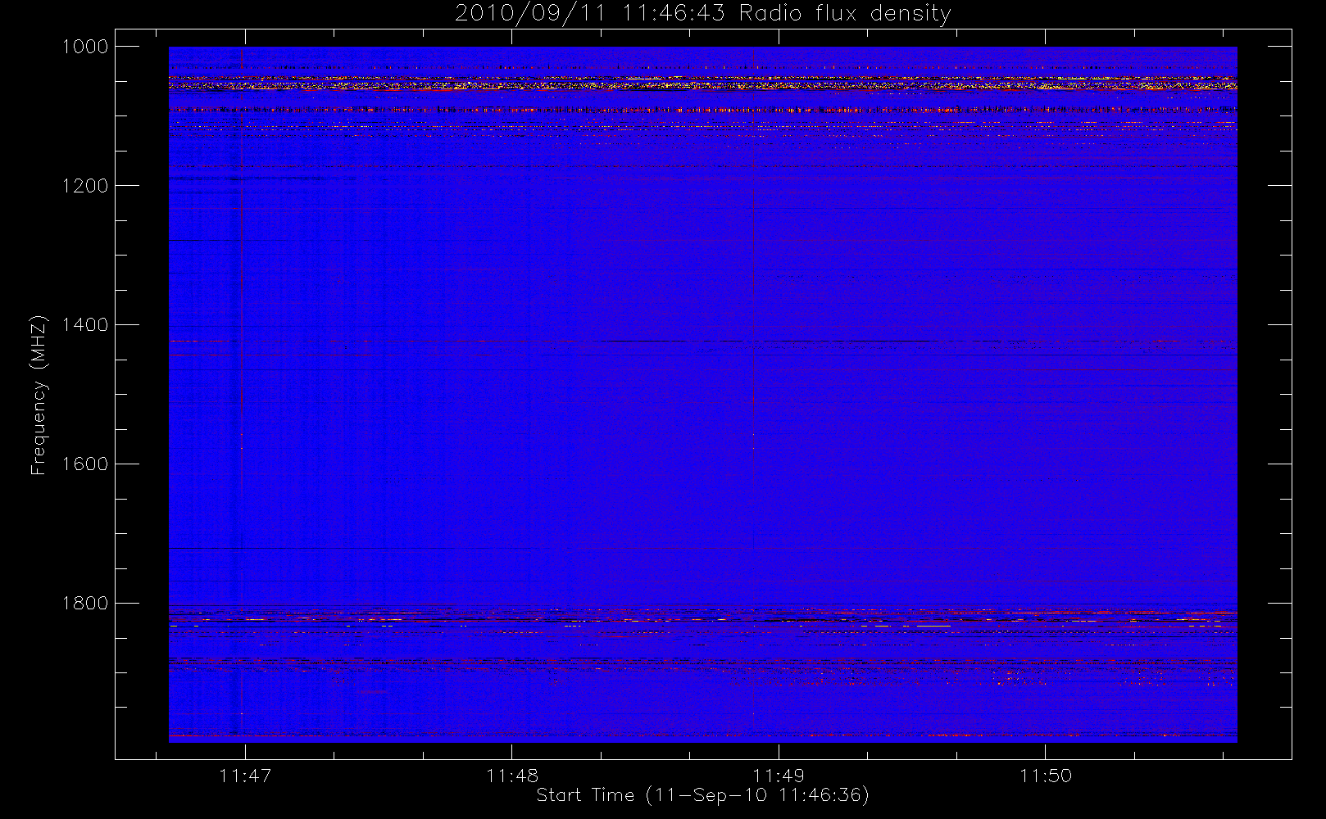Click the "Start Time (11-Sep-10 11:46:36)" axis label
The image size is (1326, 819).
tap(702, 795)
